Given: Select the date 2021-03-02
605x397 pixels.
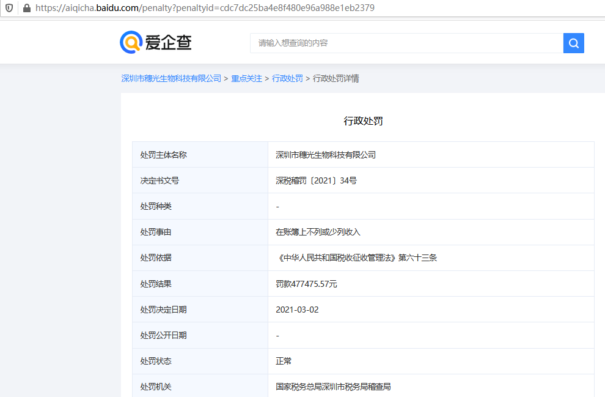Looking at the screenshot, I should (x=297, y=310).
